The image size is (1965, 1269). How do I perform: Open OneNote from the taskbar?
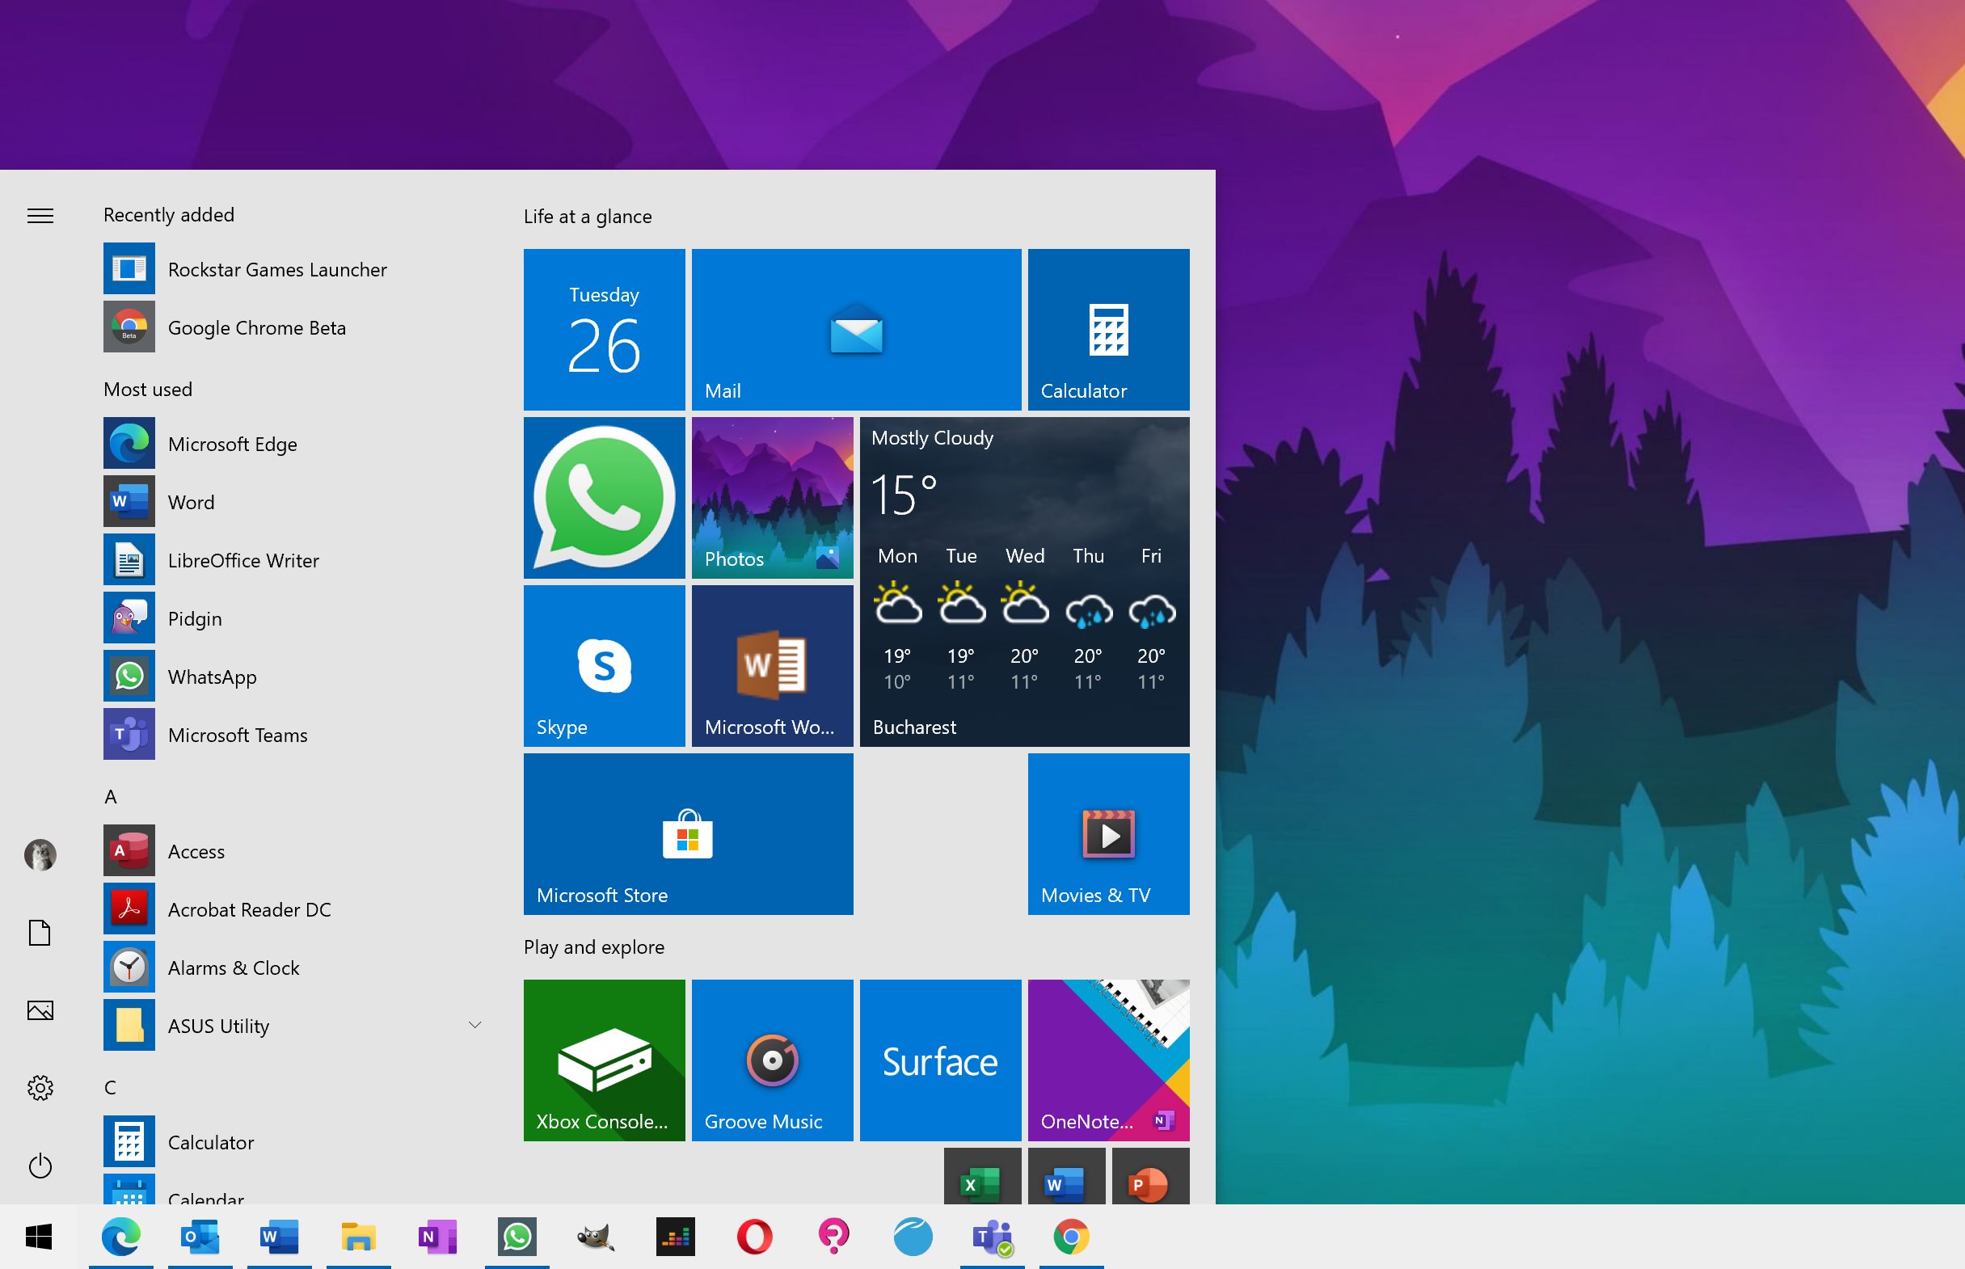437,1237
